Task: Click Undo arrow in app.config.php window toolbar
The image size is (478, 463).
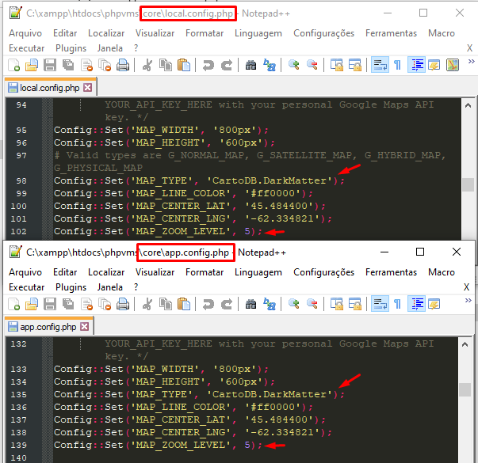Action: (208, 304)
